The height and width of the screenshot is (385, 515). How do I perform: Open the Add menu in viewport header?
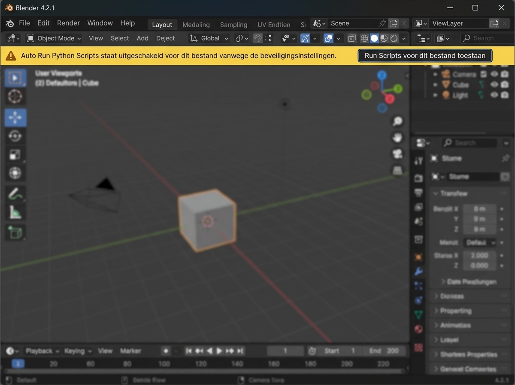click(x=142, y=38)
